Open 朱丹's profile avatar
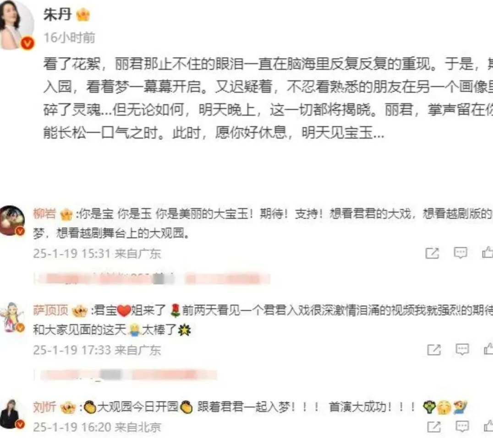Viewport: 493px width, 438px height. coord(16,24)
